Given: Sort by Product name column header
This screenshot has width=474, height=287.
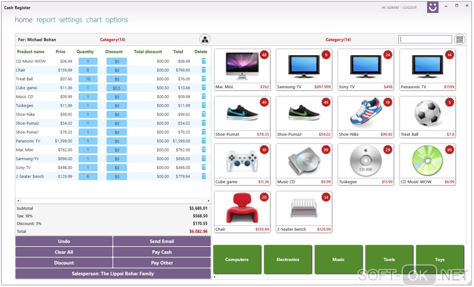Looking at the screenshot, I should click(31, 52).
